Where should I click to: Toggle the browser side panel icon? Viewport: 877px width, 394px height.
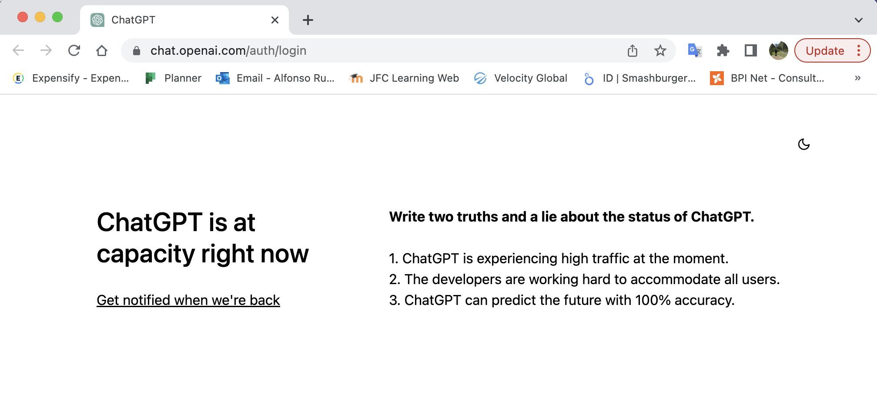[x=750, y=50]
